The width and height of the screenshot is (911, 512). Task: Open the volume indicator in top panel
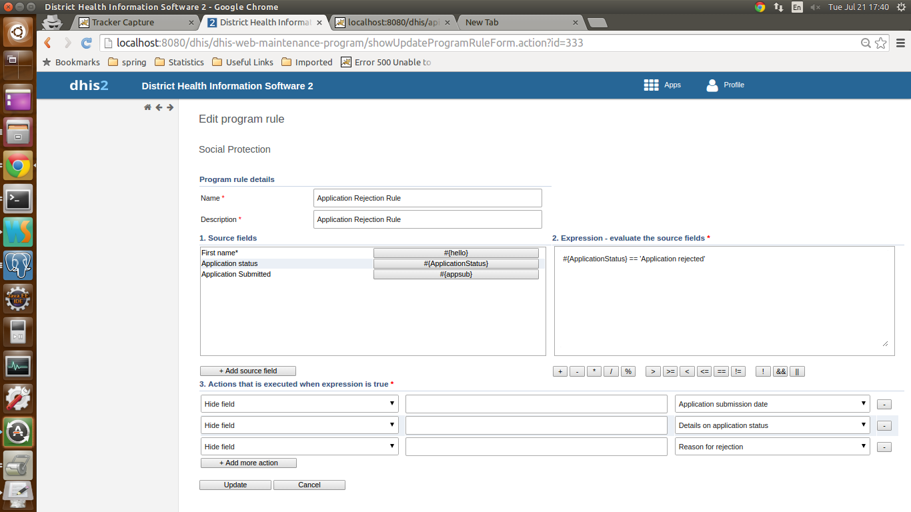815,7
